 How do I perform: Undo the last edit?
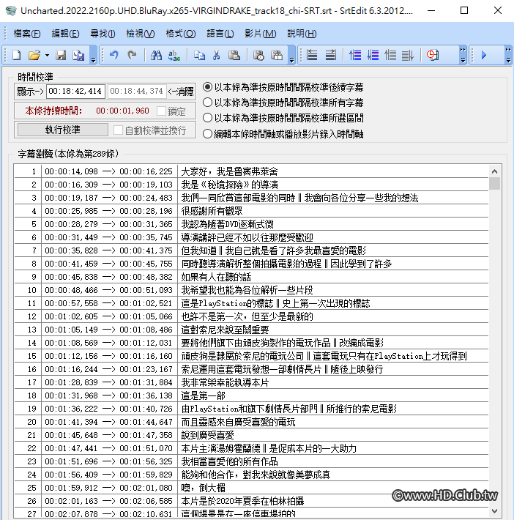pyautogui.click(x=114, y=55)
